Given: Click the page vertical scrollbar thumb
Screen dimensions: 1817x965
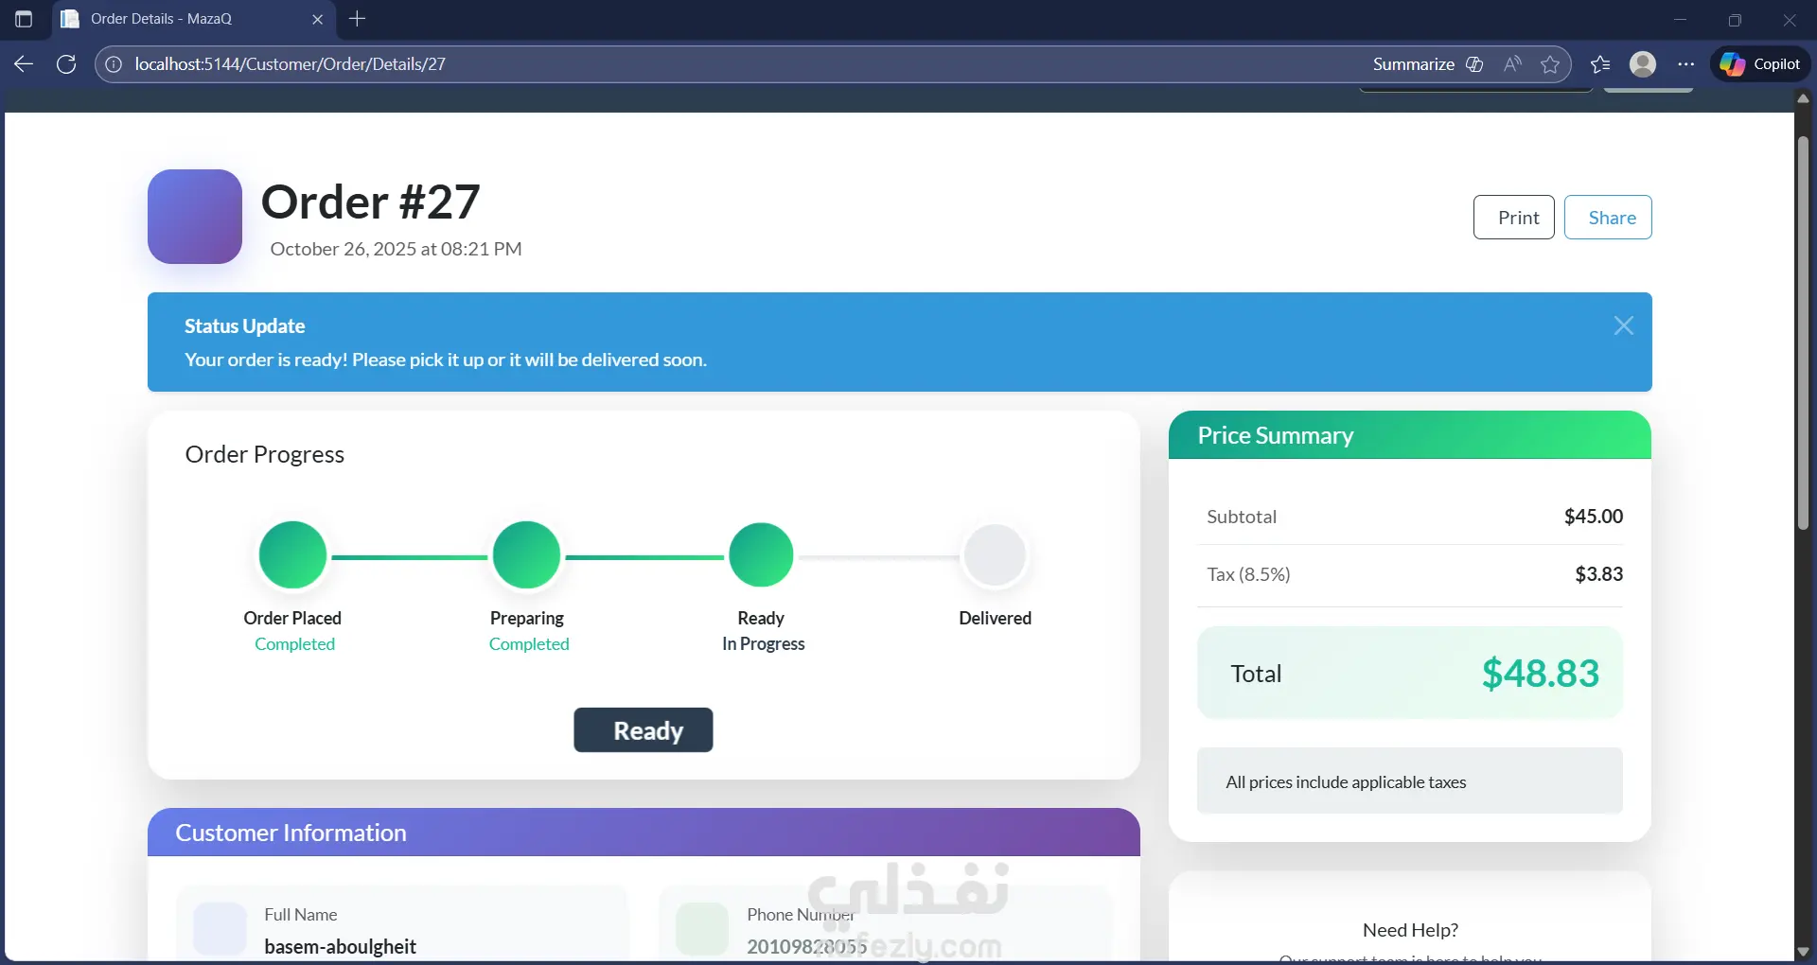Looking at the screenshot, I should point(1803,331).
